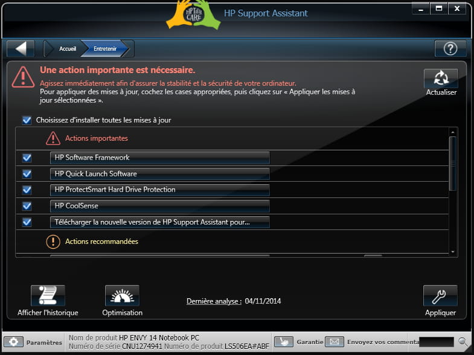Viewport: 474px width, 355px height.
Task: Open Afficher l'historique scroll icon
Action: (48, 295)
